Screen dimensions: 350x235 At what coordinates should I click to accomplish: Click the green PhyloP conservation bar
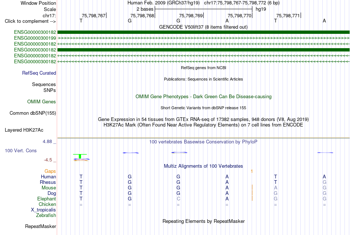80,156
